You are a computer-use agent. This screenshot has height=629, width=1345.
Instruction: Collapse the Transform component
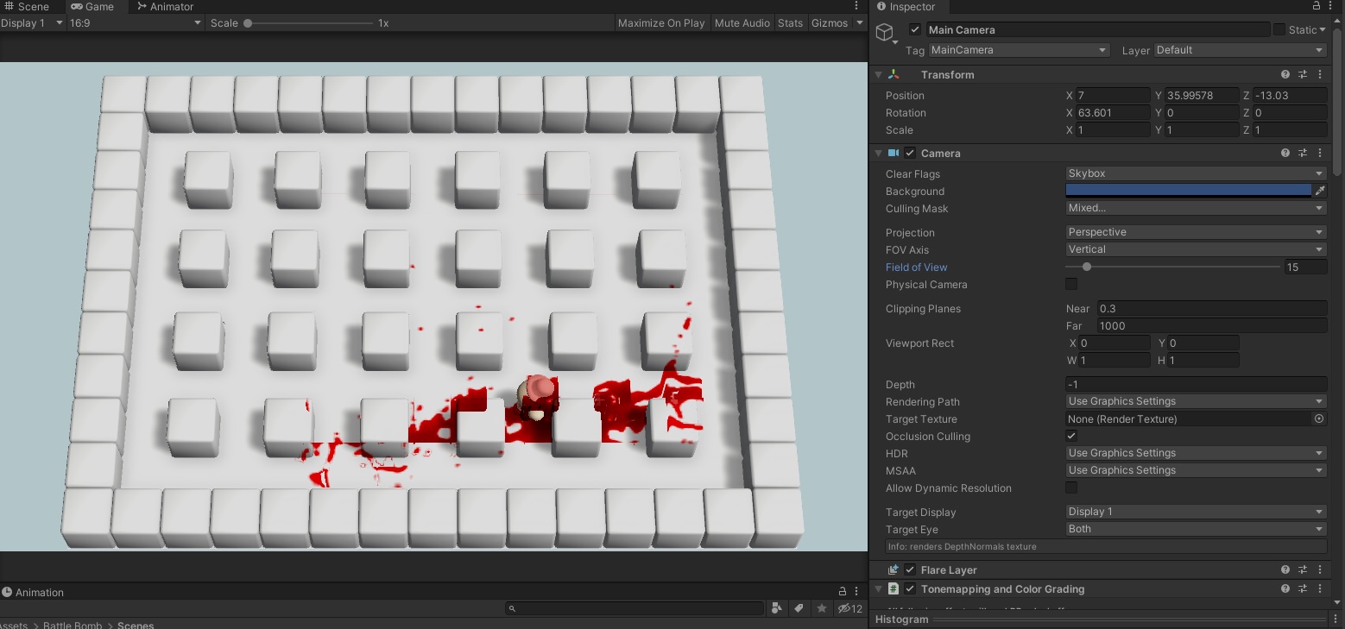point(878,74)
